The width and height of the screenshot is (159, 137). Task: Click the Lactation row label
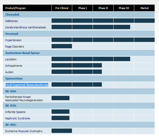point(11,59)
